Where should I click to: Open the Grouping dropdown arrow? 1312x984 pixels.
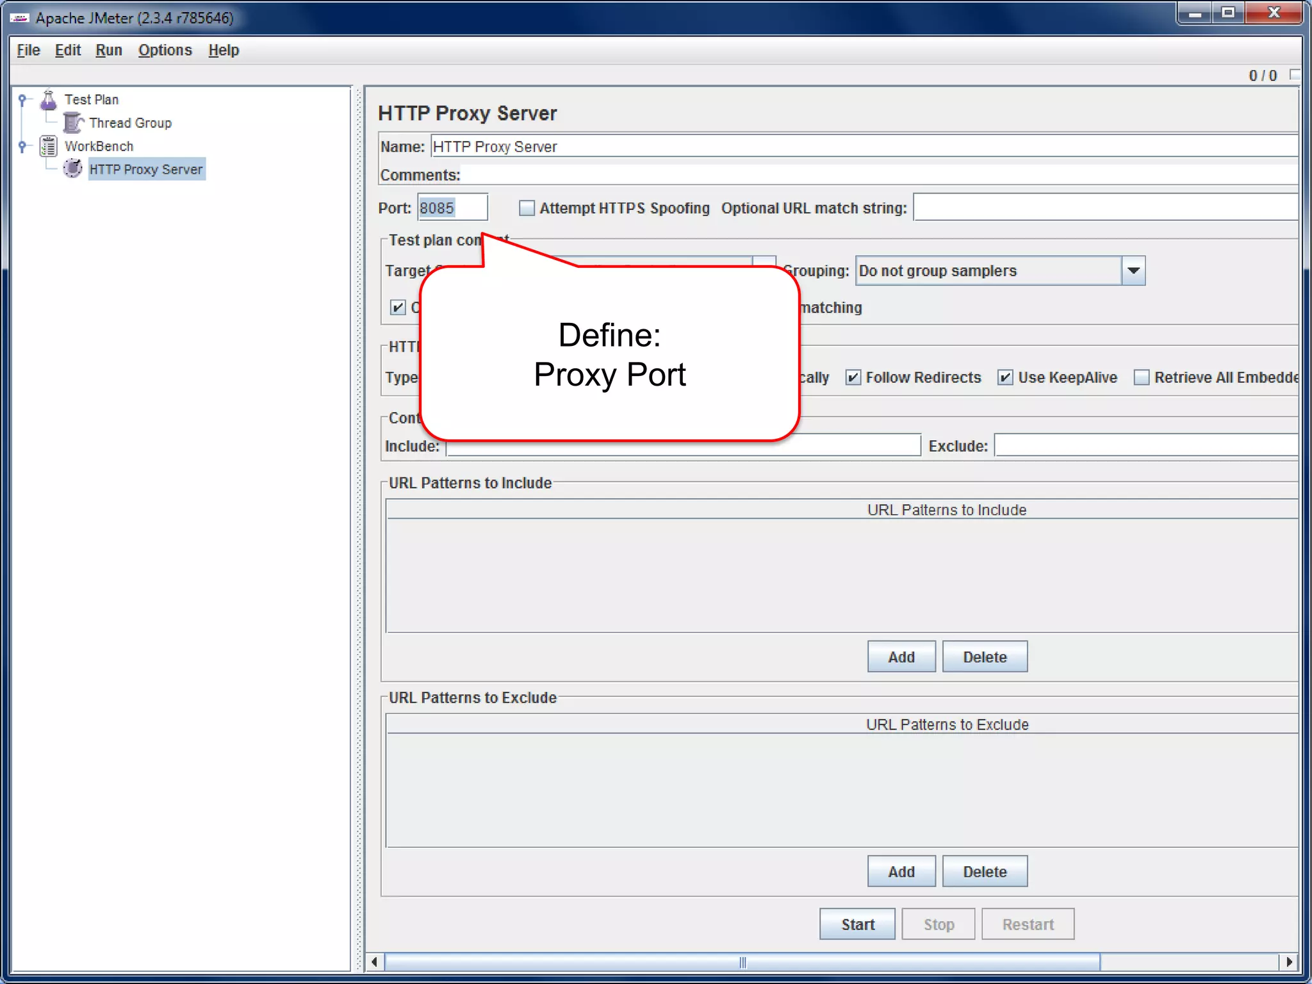(x=1133, y=271)
